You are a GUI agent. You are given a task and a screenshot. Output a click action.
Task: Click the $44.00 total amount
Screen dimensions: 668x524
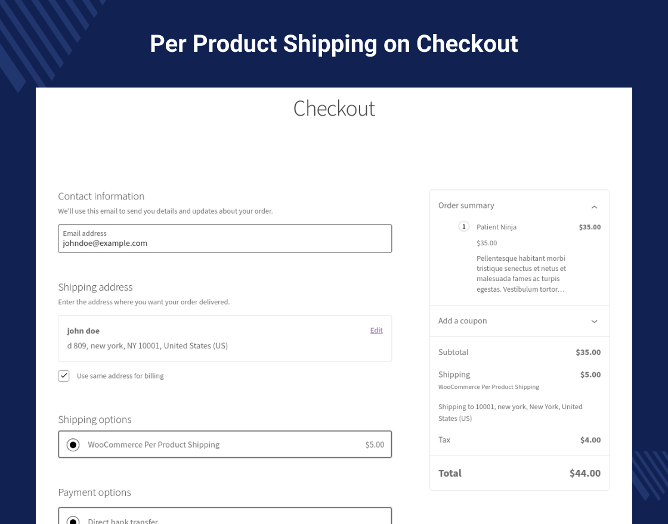pos(584,473)
